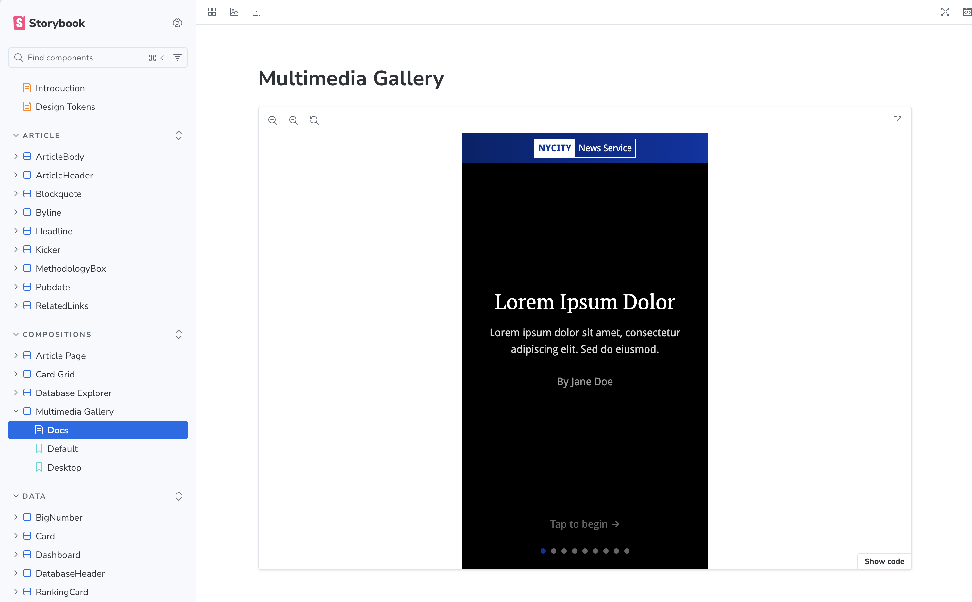This screenshot has height=602, width=972.
Task: Open Database Explorer composition
Action: tap(73, 393)
